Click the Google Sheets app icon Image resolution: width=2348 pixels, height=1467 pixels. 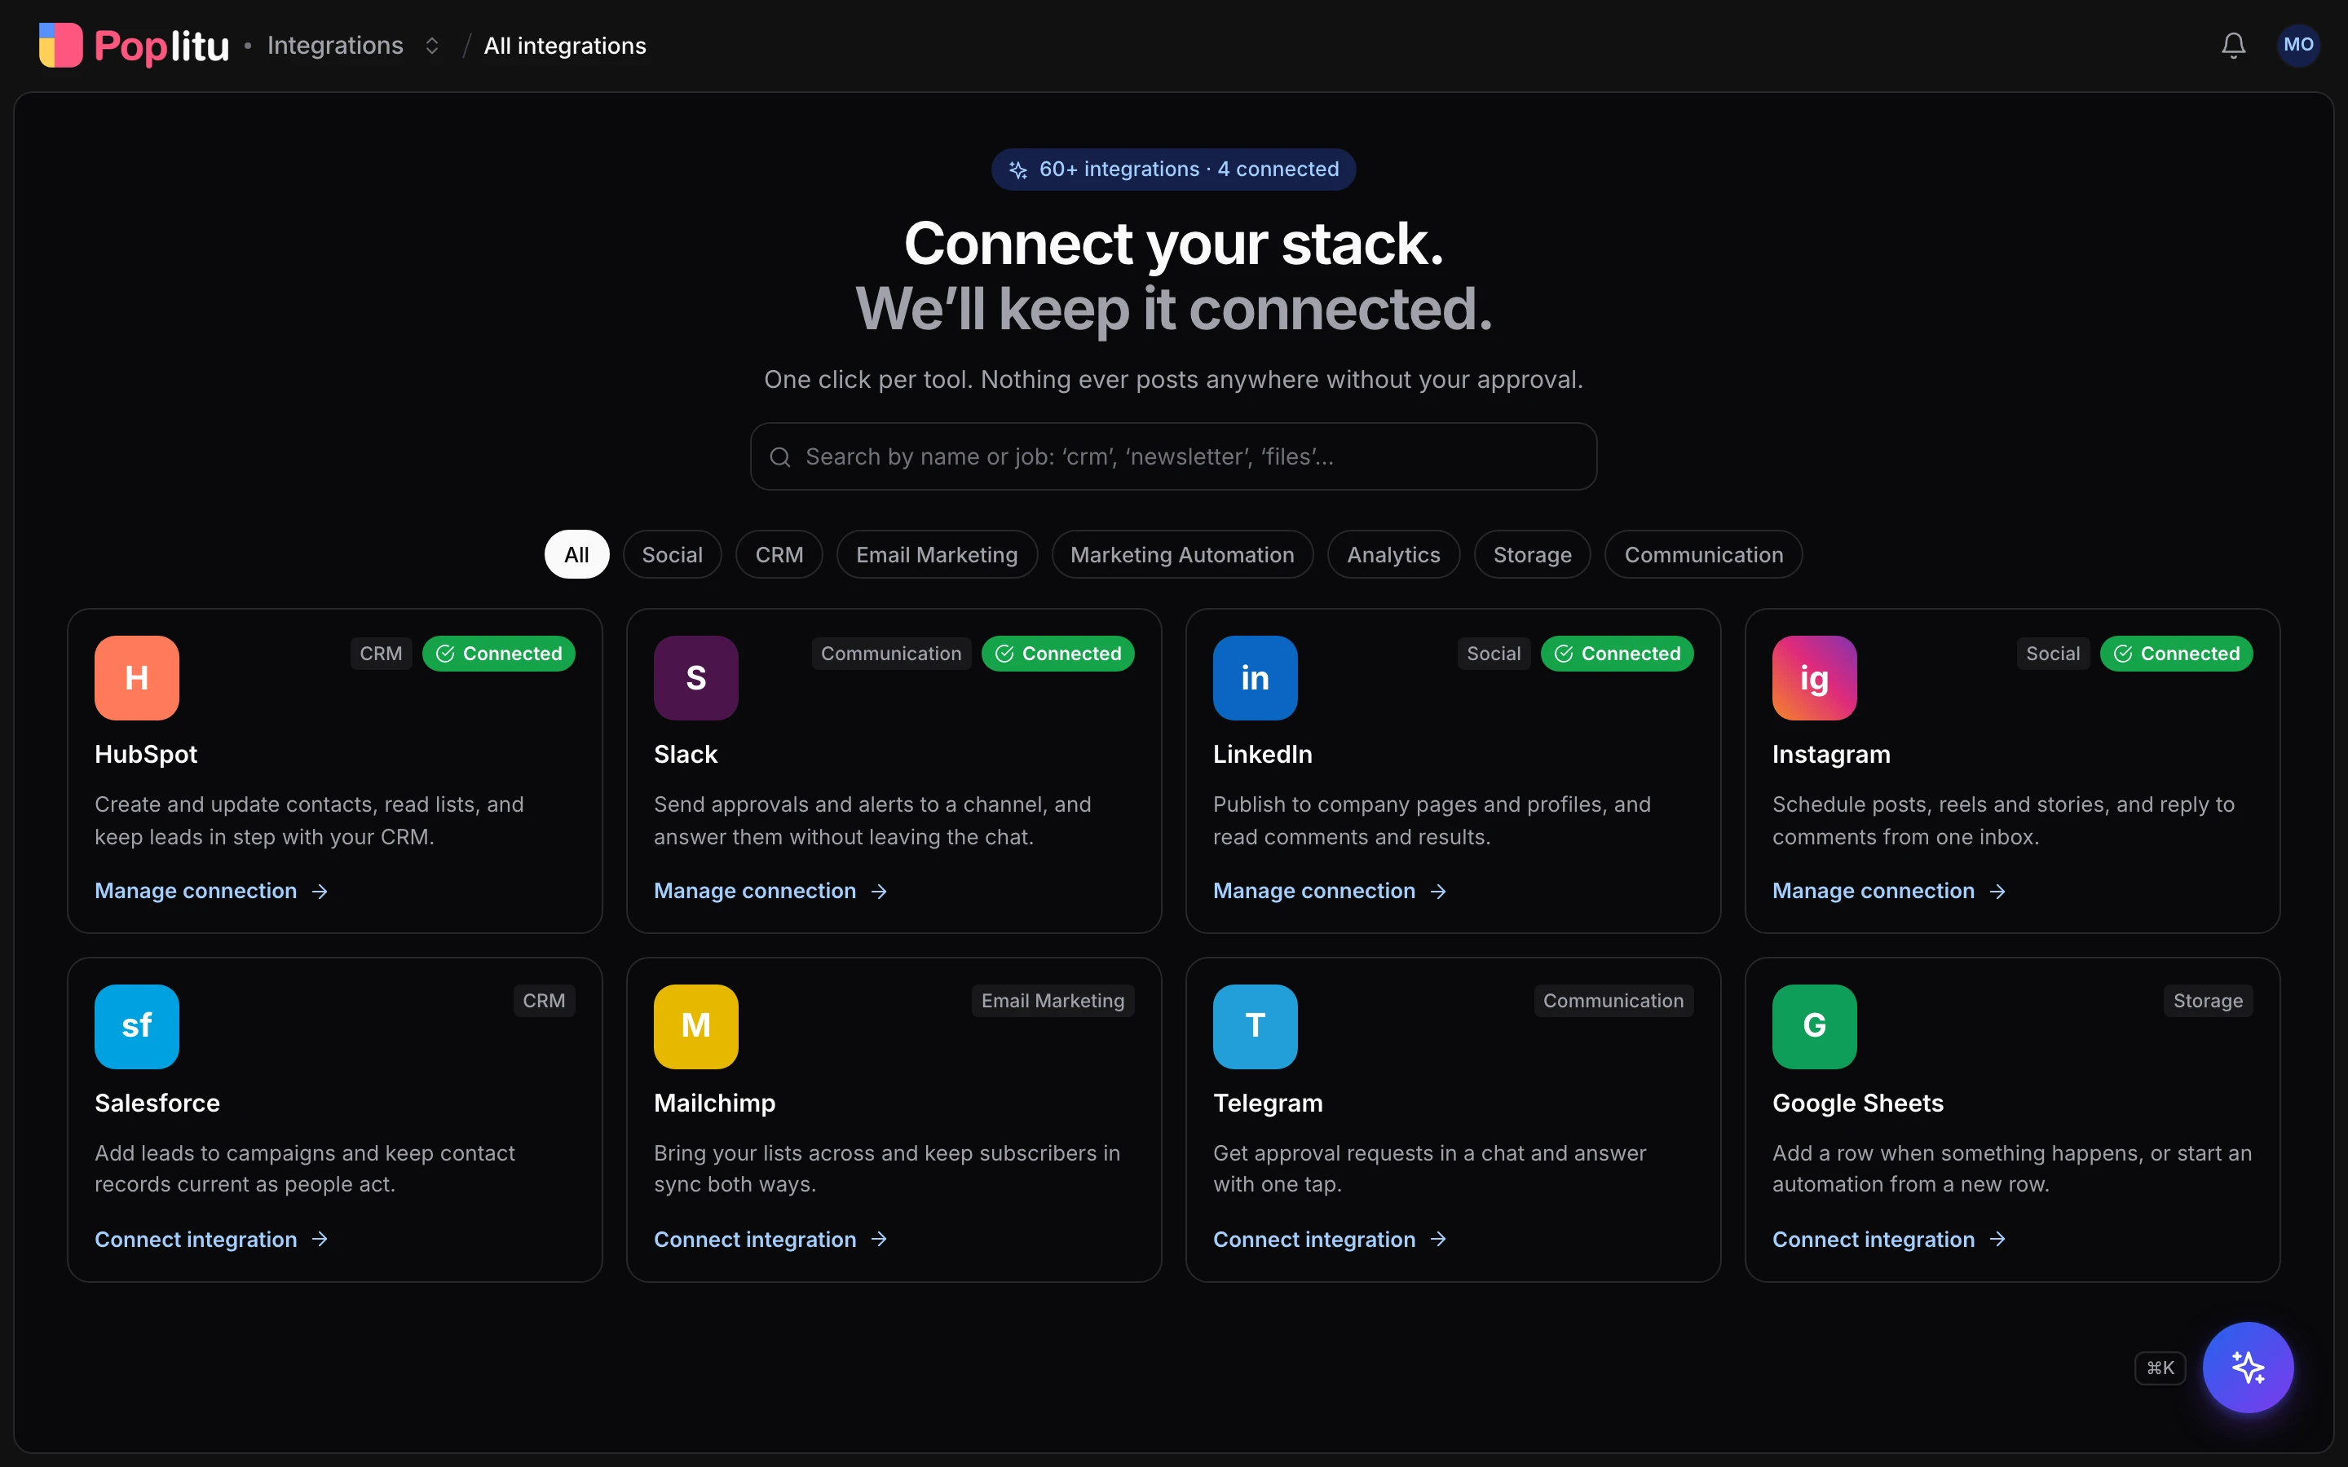[x=1814, y=1027]
